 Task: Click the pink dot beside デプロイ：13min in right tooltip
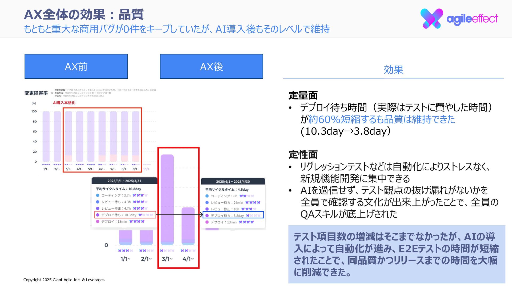pos(207,222)
